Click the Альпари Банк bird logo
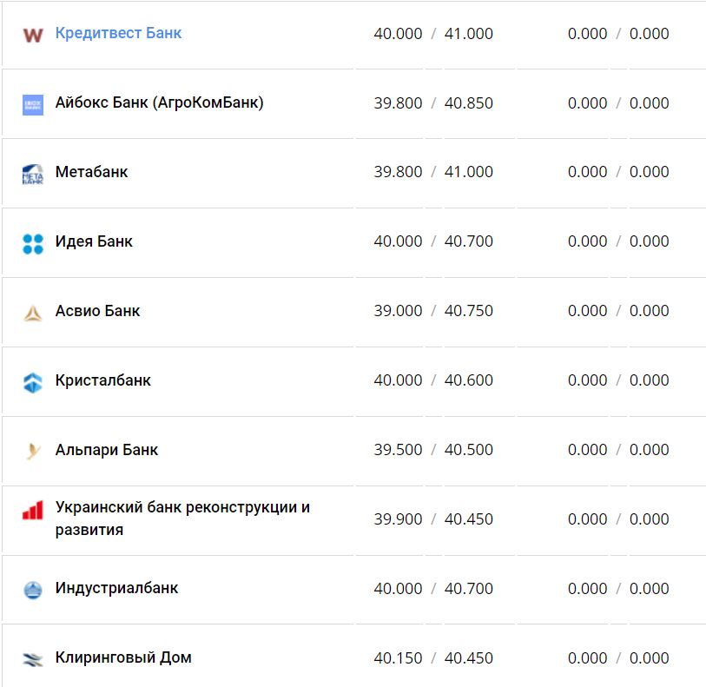This screenshot has width=706, height=687. coord(32,452)
